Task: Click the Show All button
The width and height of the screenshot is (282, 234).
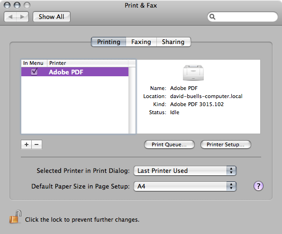Action: (x=52, y=17)
